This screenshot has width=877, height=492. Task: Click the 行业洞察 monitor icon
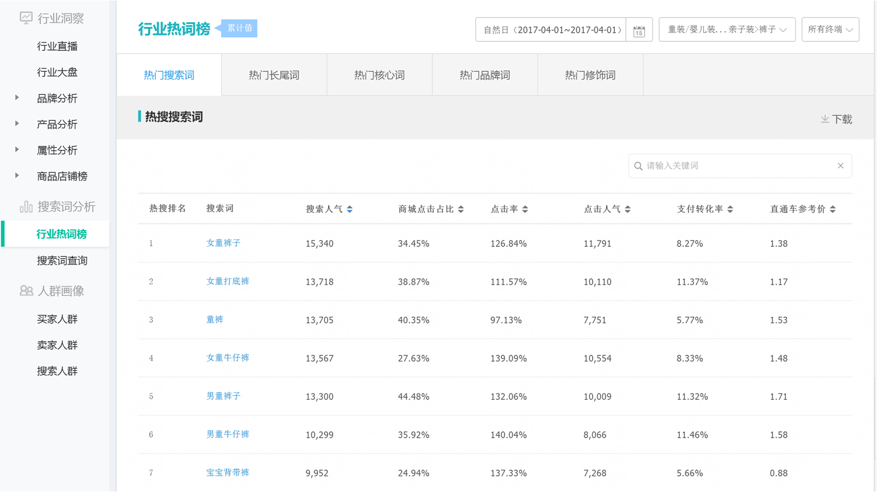pos(26,18)
